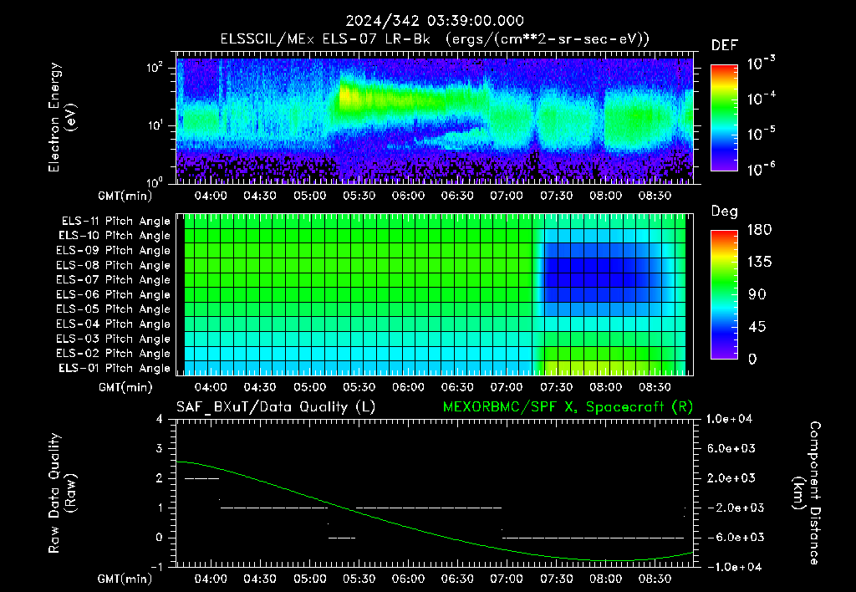Click the green MEXORBMC/SPF X, Spacecraft (R) label
856x592 pixels.
pos(568,407)
